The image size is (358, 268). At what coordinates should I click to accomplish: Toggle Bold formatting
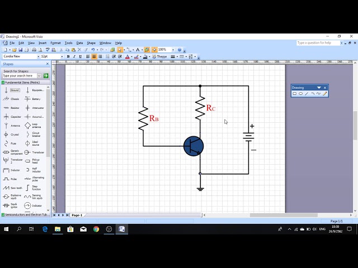coord(68,56)
